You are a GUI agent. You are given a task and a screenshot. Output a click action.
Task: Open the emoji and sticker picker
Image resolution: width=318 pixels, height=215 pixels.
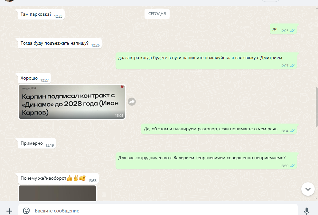(x=26, y=211)
